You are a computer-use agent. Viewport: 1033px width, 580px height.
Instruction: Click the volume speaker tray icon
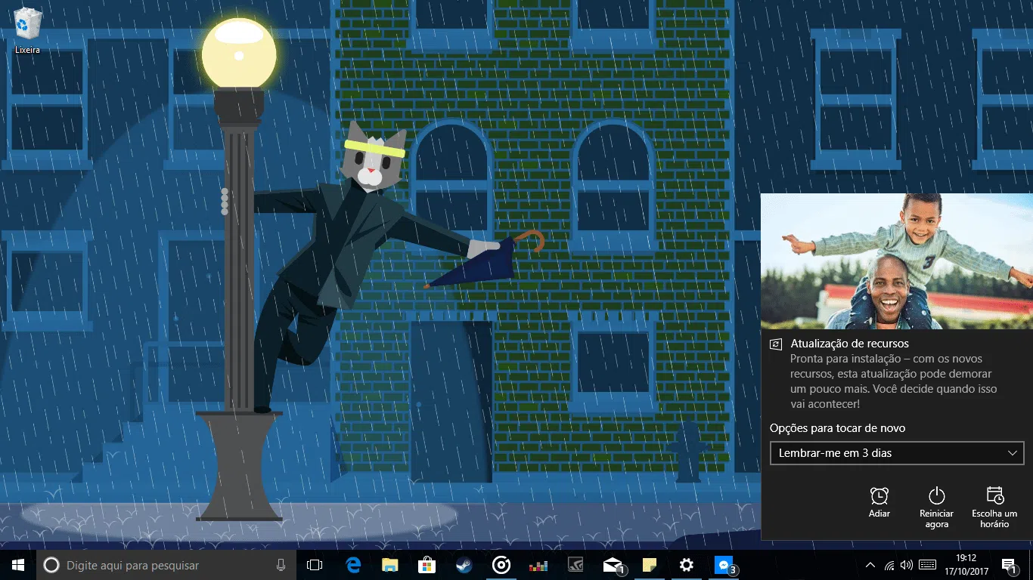[907, 565]
